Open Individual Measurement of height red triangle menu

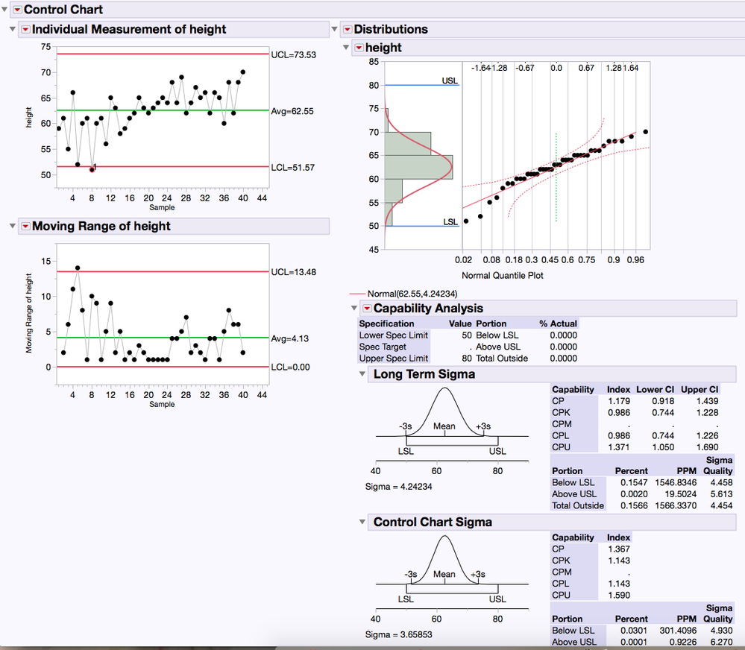pos(26,29)
